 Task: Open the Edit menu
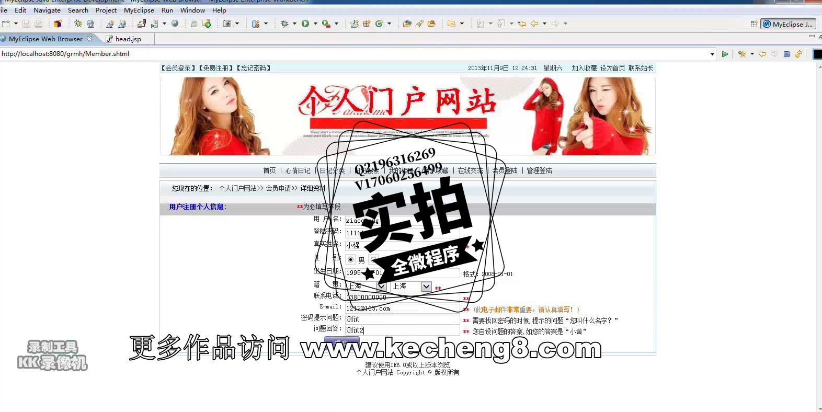point(20,10)
